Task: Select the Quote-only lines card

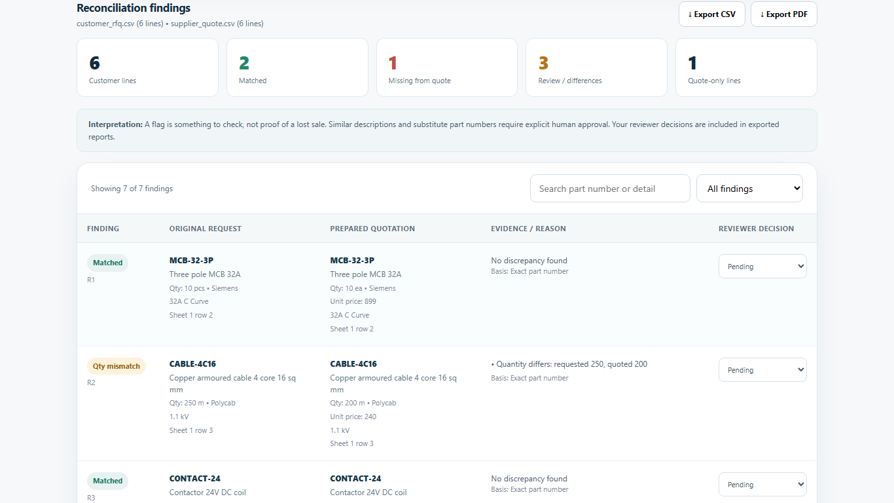Action: 746,67
